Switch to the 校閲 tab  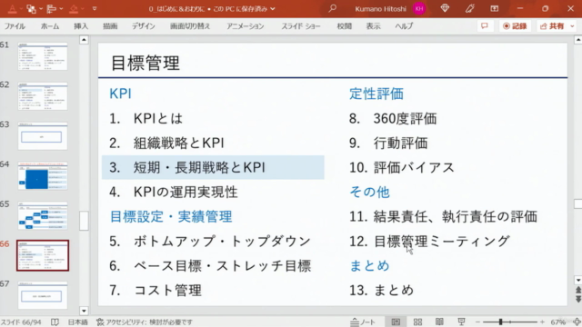[344, 26]
